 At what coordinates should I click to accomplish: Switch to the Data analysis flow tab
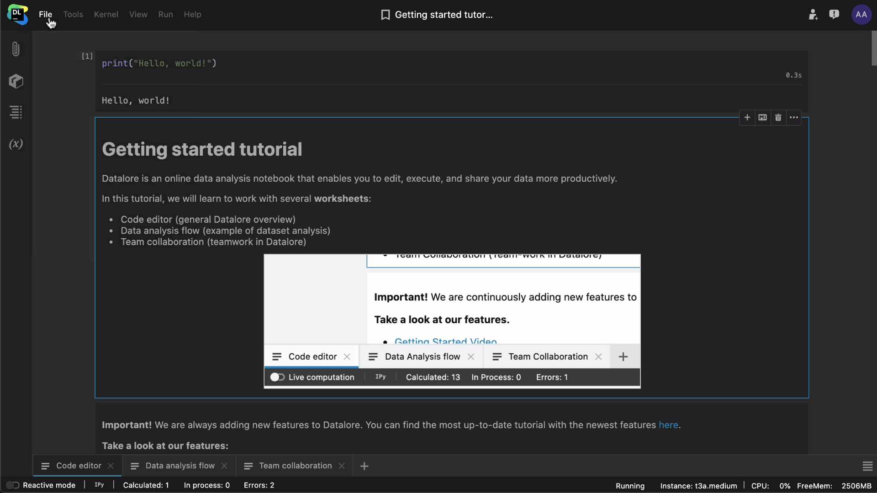click(180, 465)
